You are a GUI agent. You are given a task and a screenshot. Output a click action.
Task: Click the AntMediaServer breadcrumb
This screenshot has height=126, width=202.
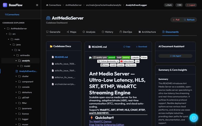click(74, 5)
